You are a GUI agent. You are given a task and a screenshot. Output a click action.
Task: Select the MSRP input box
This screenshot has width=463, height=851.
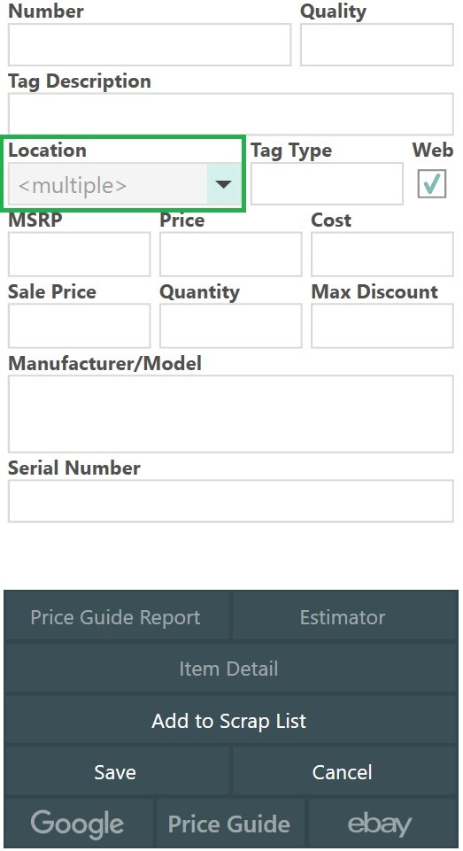tap(80, 254)
